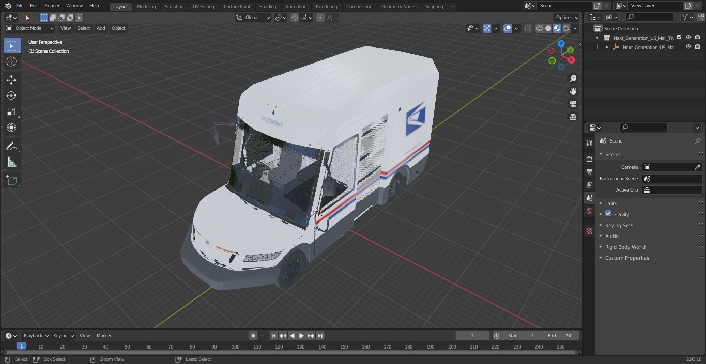Activate the Transform tool

click(11, 128)
